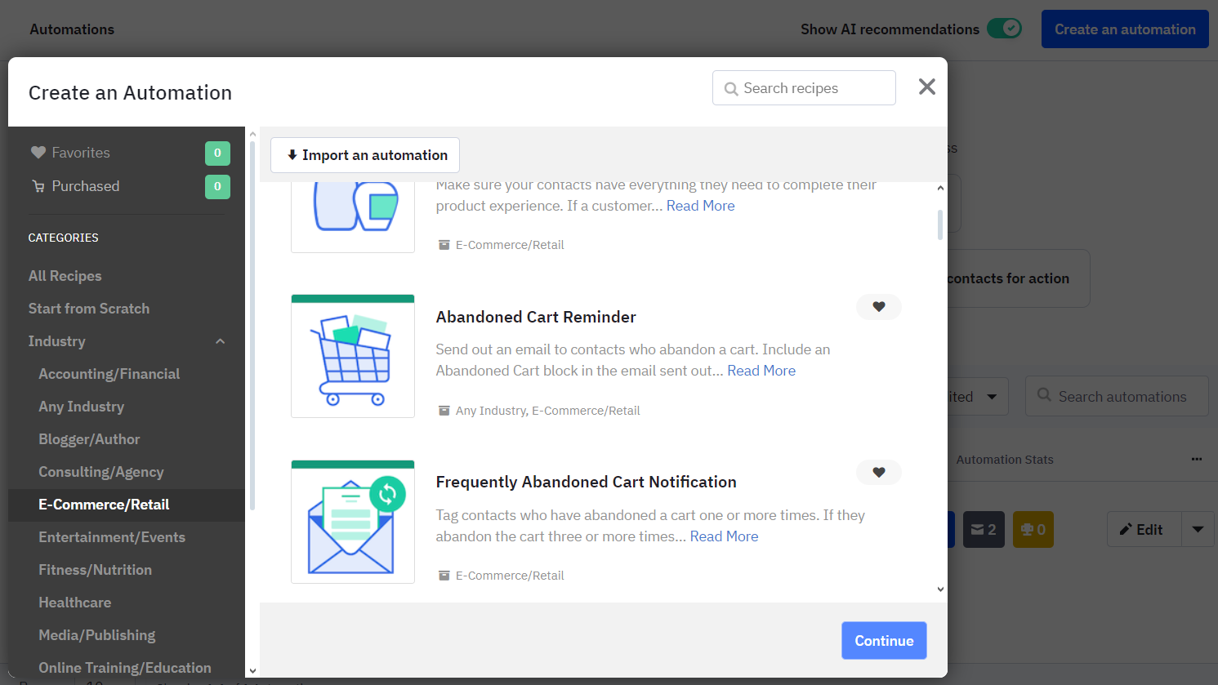Favorite the Abandoned Cart Reminder recipe
1218x685 pixels.
coord(878,307)
